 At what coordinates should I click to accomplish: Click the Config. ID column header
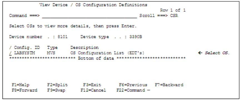click(x=27, y=48)
